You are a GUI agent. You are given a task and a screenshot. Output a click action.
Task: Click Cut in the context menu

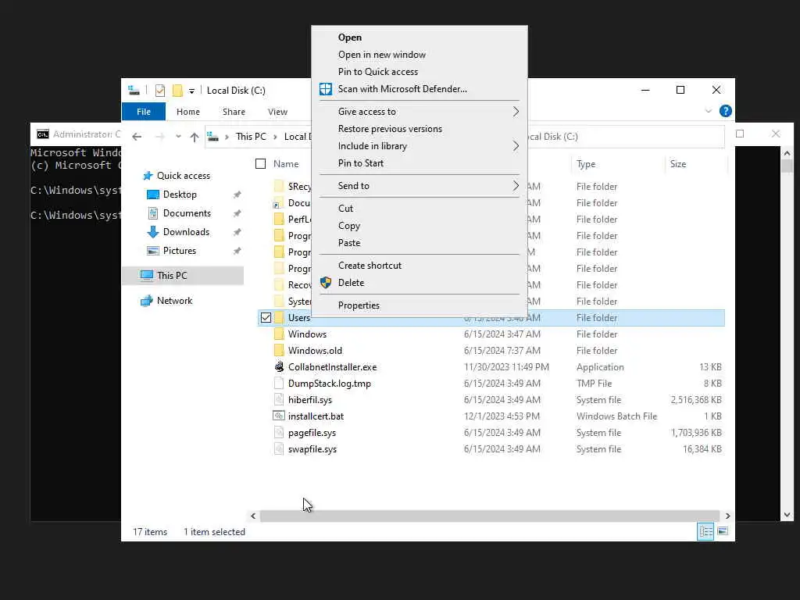pos(345,208)
